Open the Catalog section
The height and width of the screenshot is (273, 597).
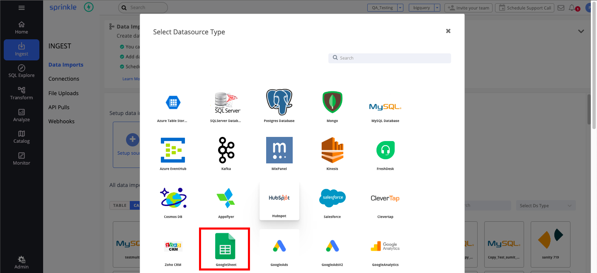point(22,137)
